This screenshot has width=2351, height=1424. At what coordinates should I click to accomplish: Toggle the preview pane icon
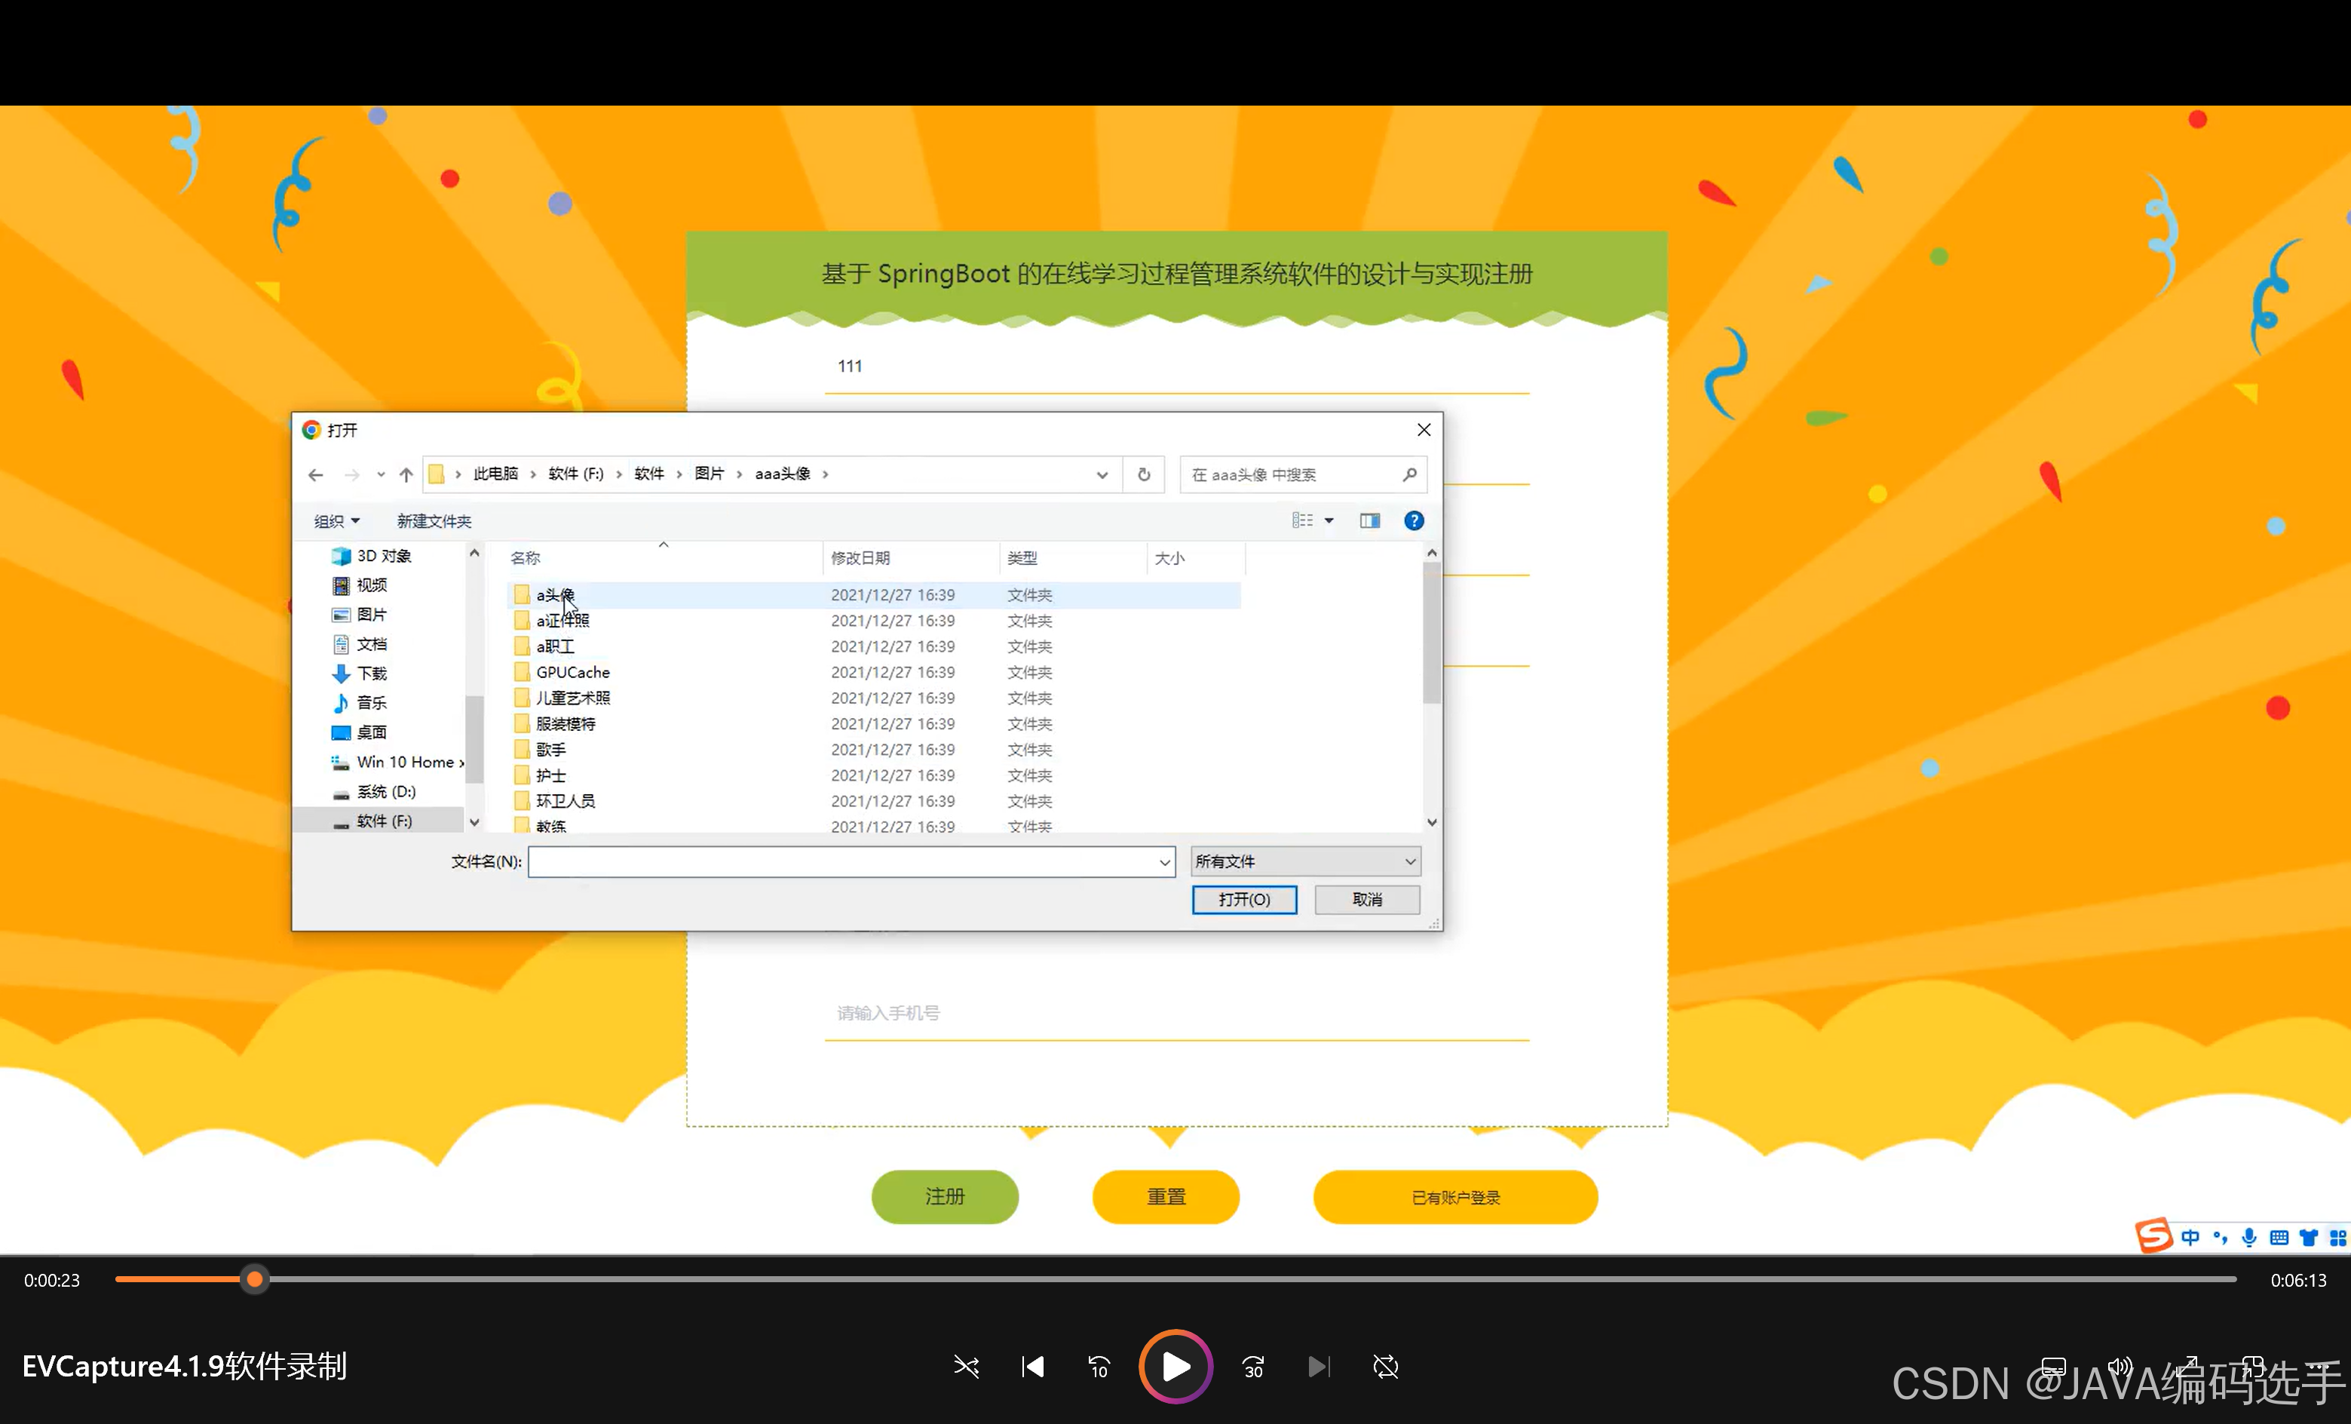click(x=1370, y=520)
